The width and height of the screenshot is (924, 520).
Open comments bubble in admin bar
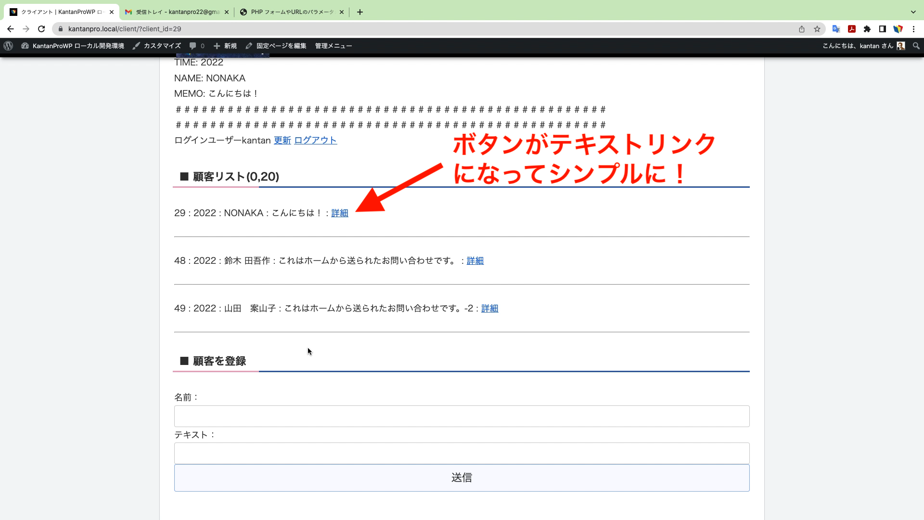pos(197,46)
